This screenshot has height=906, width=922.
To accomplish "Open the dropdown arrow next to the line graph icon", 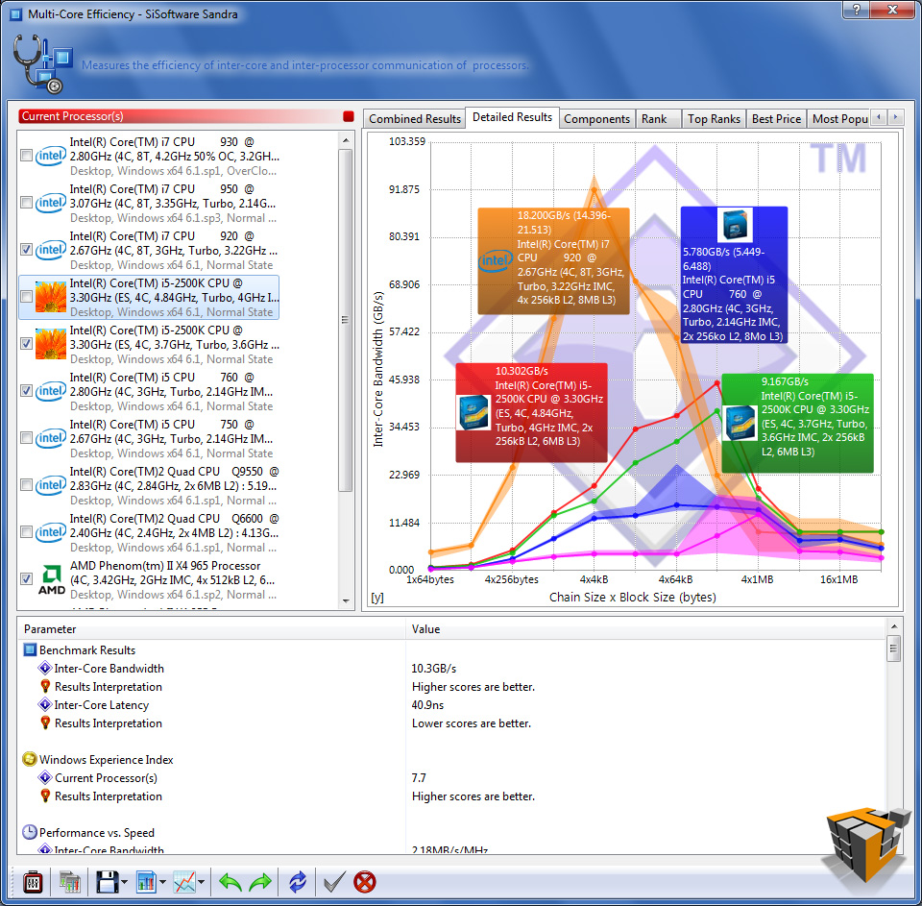I will pos(201,883).
